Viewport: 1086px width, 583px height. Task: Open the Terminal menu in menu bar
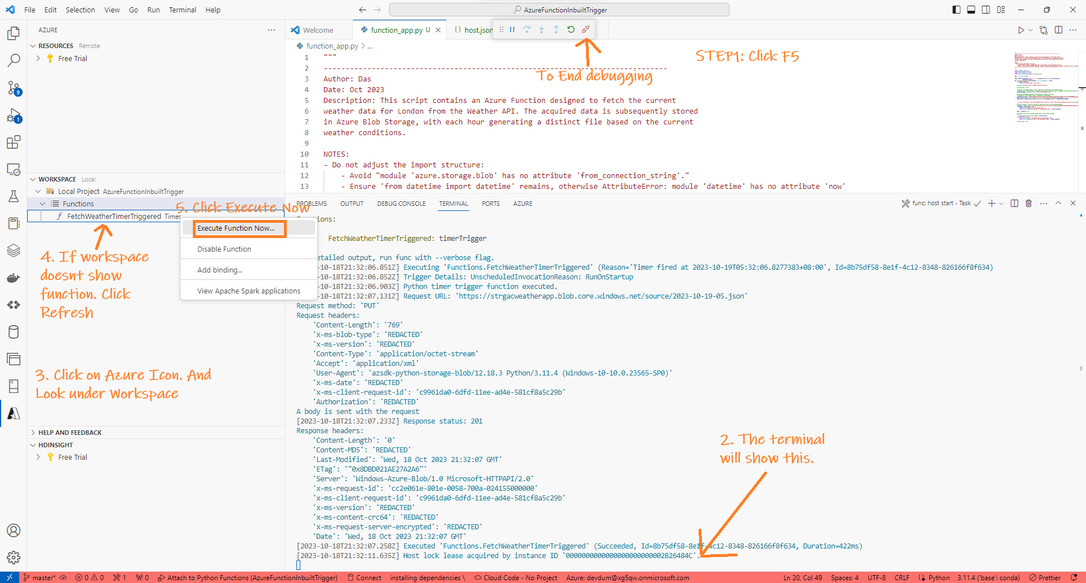tap(182, 10)
